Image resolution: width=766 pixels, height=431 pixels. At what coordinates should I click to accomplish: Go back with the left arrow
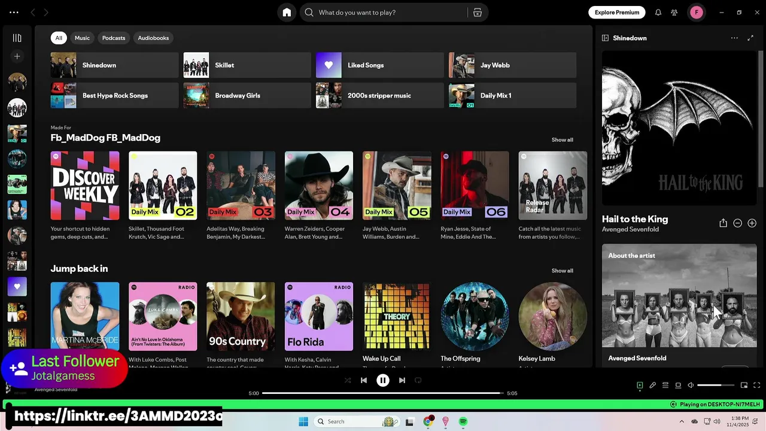[x=33, y=13]
